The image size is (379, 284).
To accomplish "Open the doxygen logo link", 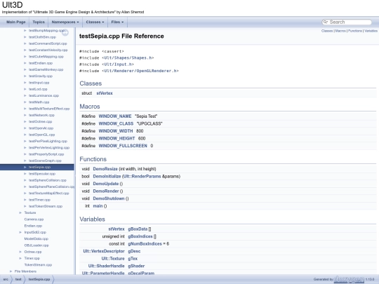I will (349, 279).
